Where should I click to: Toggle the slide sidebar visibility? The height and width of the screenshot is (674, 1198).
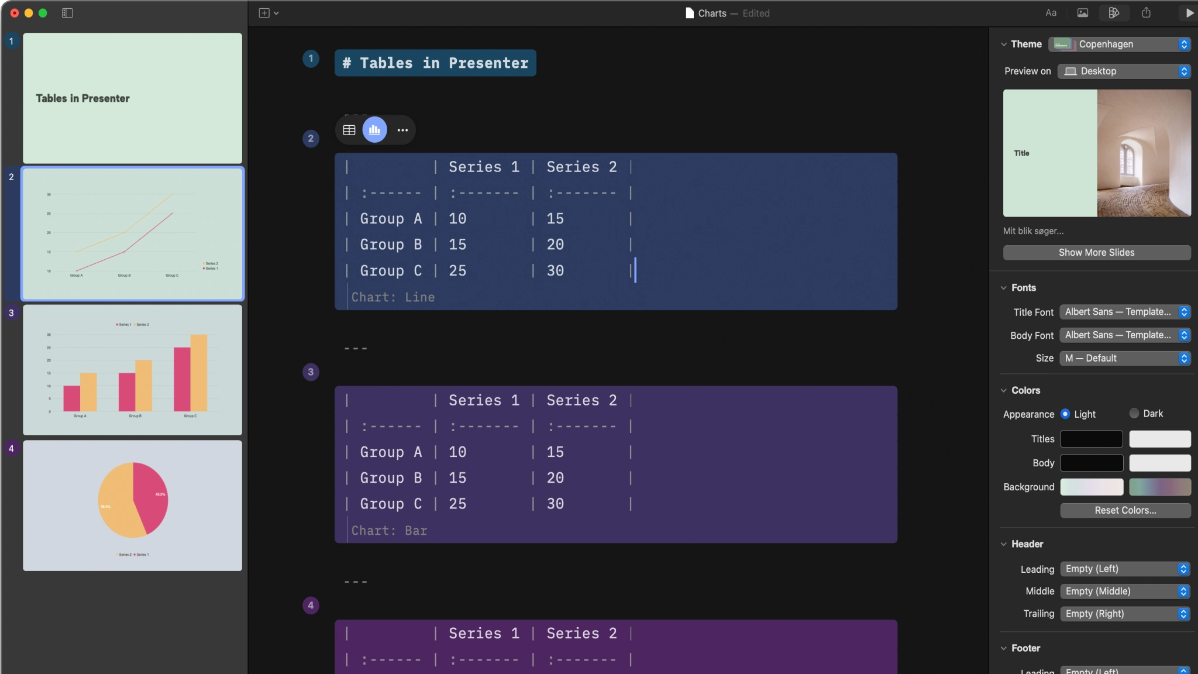[x=68, y=12]
